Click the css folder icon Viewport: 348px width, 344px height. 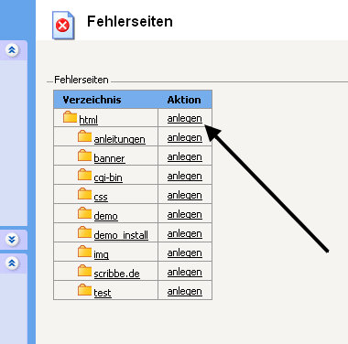84,194
